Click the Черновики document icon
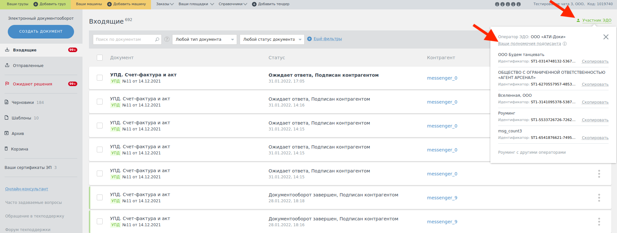This screenshot has height=233, width=617. pyautogui.click(x=6, y=102)
